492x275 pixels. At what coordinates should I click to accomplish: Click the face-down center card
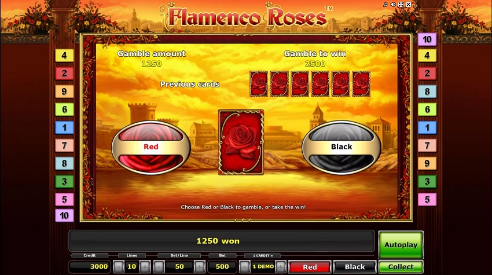241,142
